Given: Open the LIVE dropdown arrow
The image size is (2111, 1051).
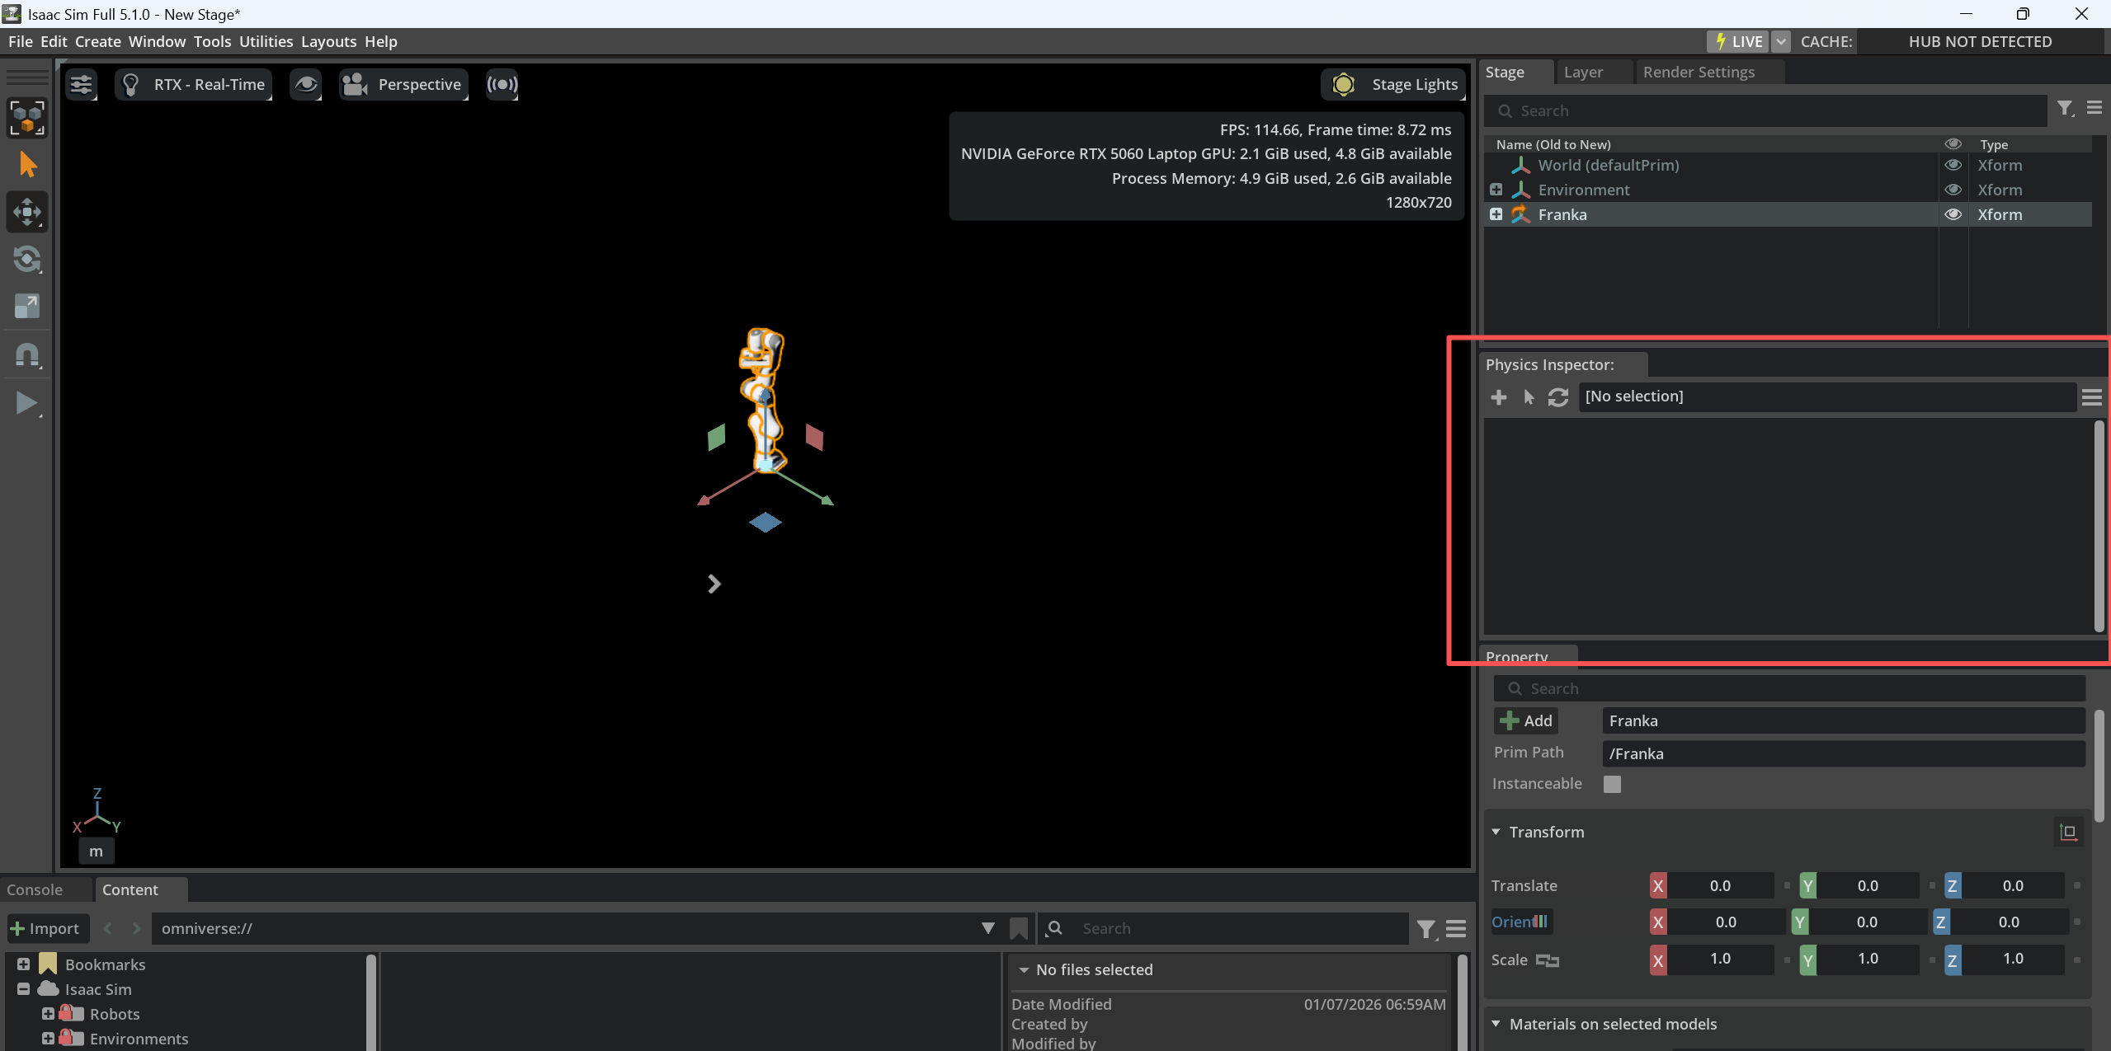Looking at the screenshot, I should coord(1781,41).
